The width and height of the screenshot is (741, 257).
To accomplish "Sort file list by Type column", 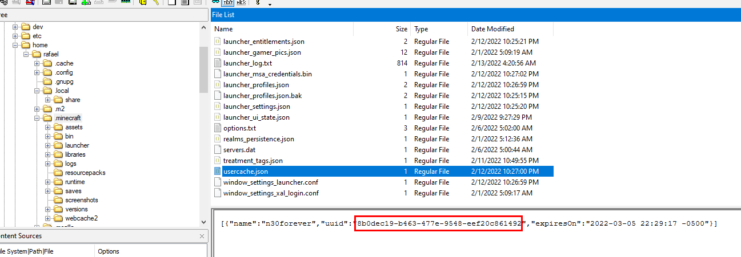I will pyautogui.click(x=439, y=28).
